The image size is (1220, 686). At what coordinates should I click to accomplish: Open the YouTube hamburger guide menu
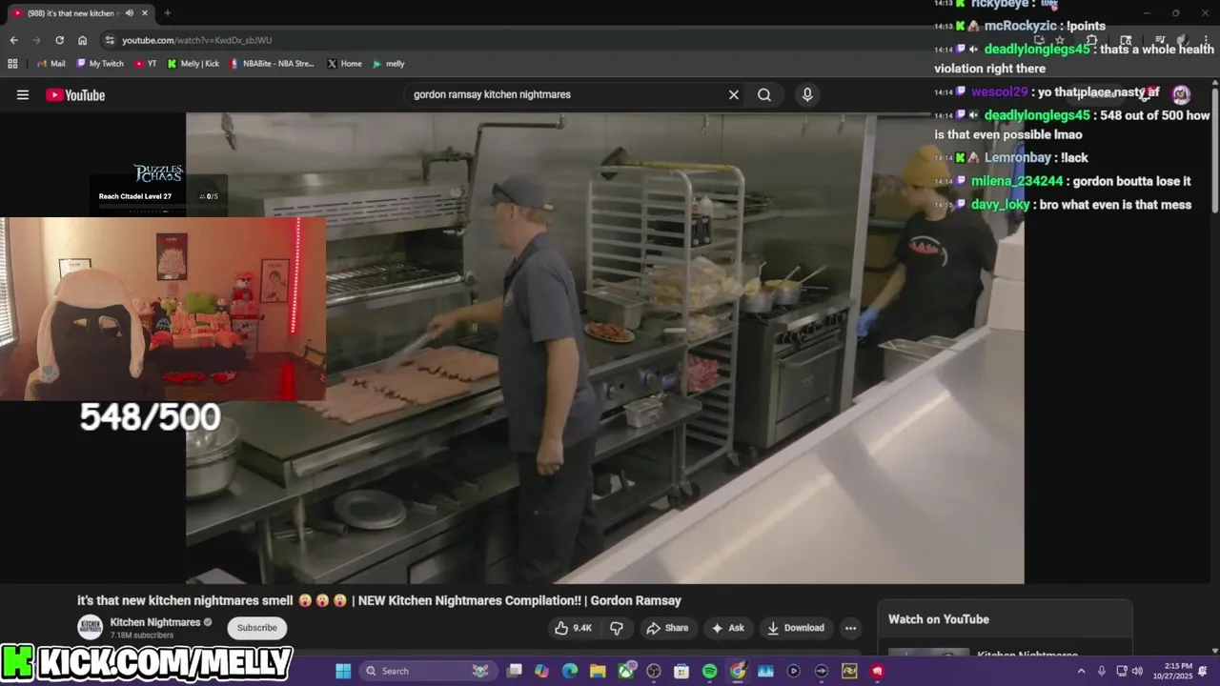[23, 94]
